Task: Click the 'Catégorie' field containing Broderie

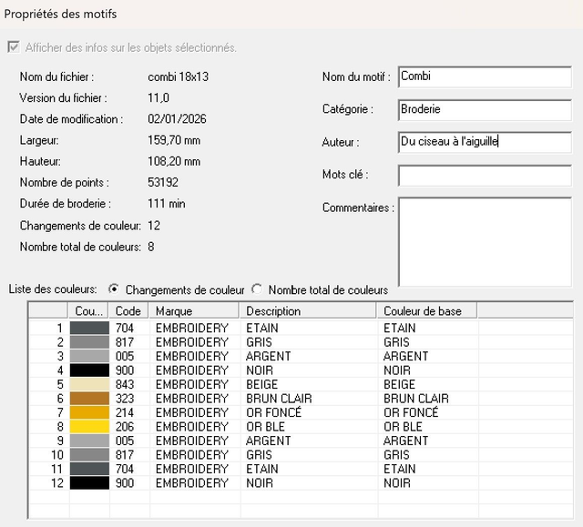Action: point(485,109)
